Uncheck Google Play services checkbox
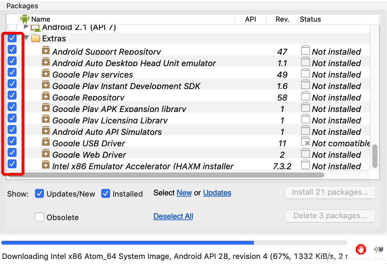This screenshot has width=387, height=264. point(12,73)
